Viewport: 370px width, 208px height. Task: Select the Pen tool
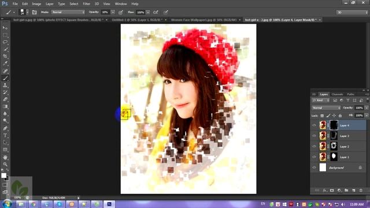5,128
